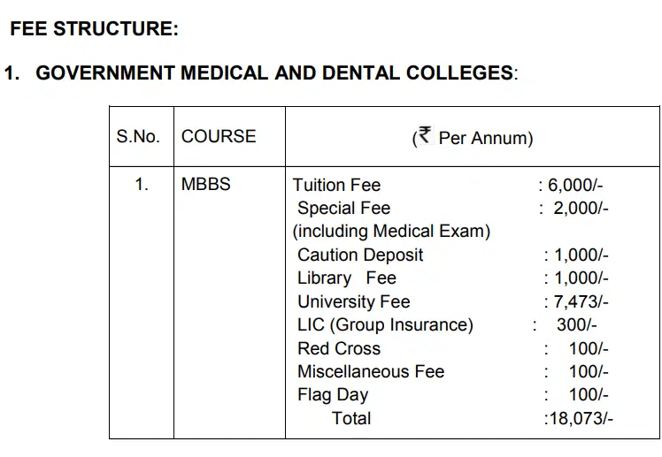Click the Per Annum header text

pyautogui.click(x=486, y=139)
